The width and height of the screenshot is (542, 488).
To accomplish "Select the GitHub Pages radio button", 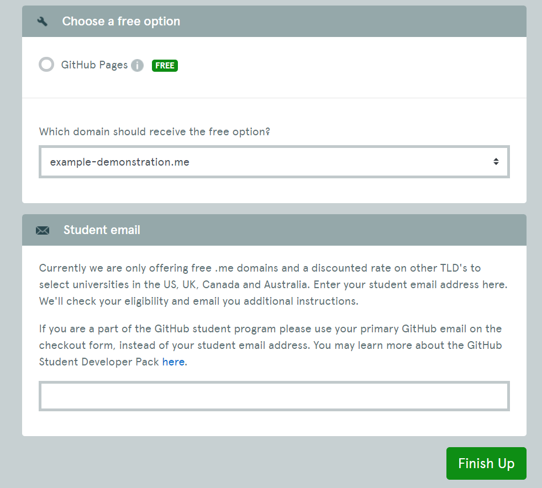I will tap(46, 65).
